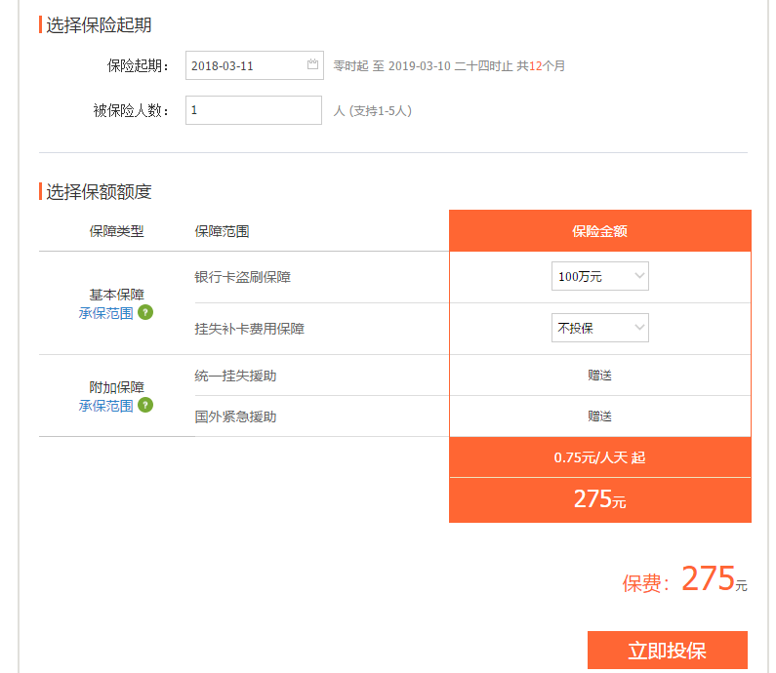Image resolution: width=776 pixels, height=673 pixels.
Task: Click 赠送 in the 统一挂失援助 row
Action: point(599,376)
